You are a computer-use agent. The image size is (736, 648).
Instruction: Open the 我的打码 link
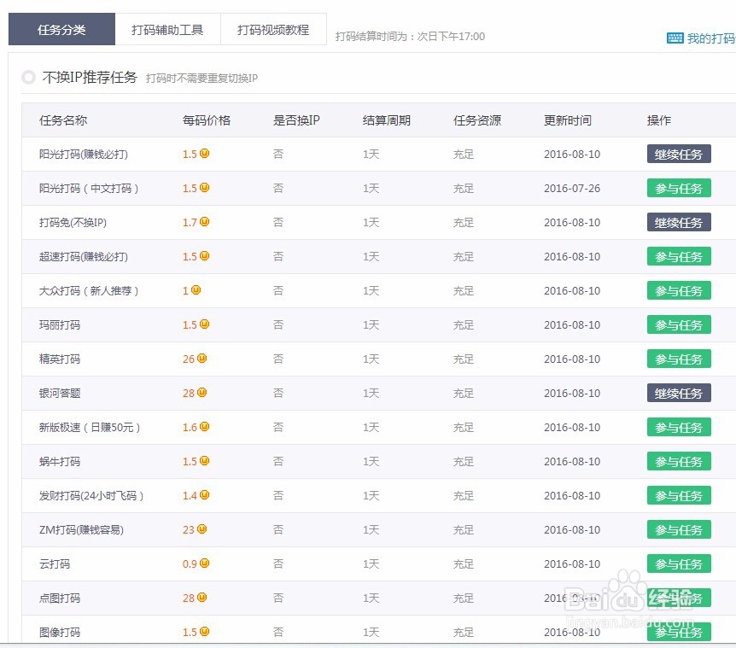[707, 38]
